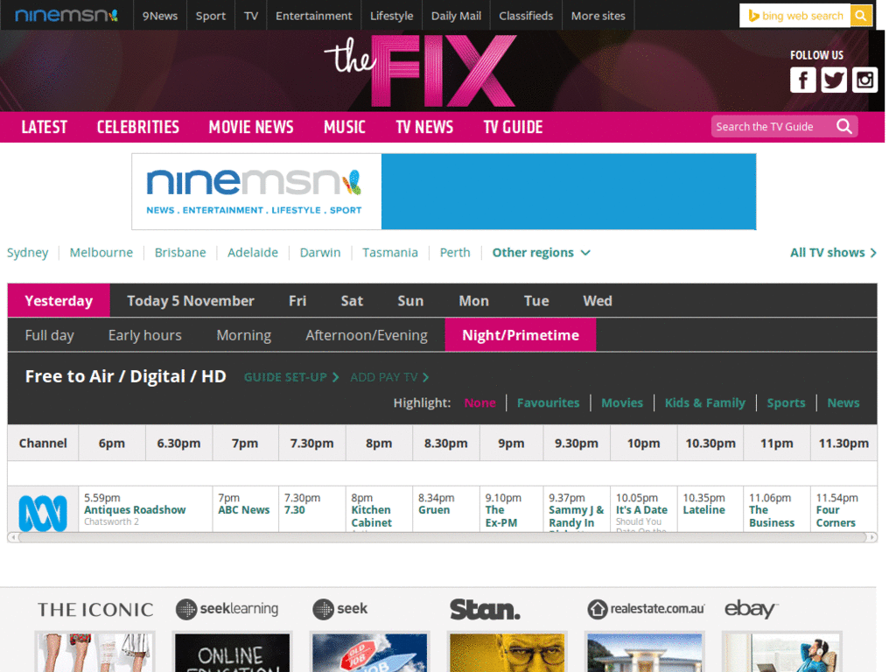Switch to the Tue tab

click(536, 301)
